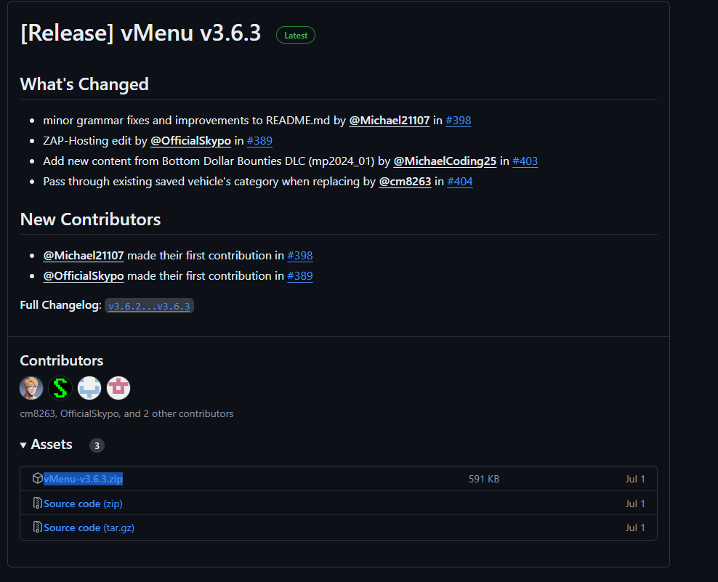Open pull request #403

click(525, 161)
